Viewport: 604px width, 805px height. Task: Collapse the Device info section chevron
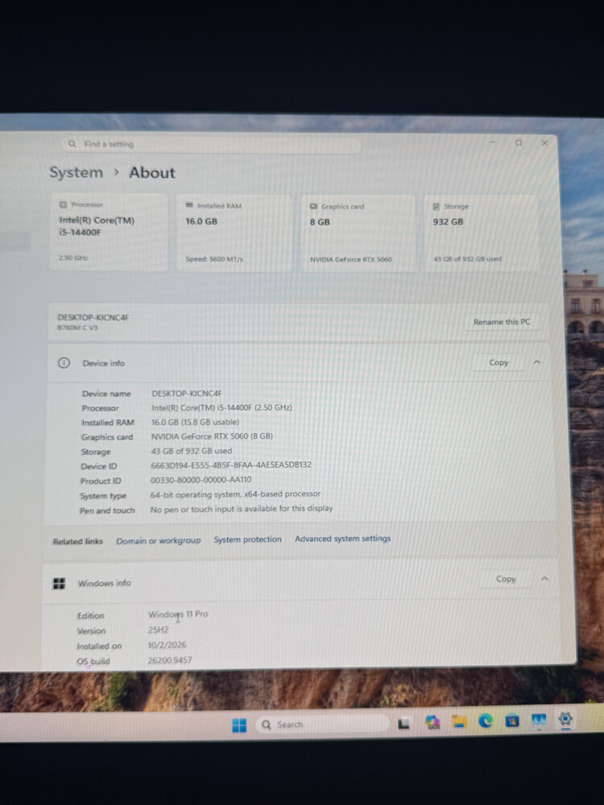pyautogui.click(x=536, y=362)
